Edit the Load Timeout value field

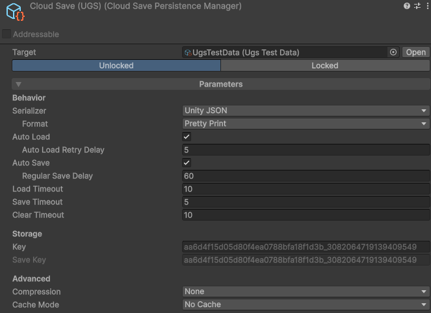tap(306, 189)
